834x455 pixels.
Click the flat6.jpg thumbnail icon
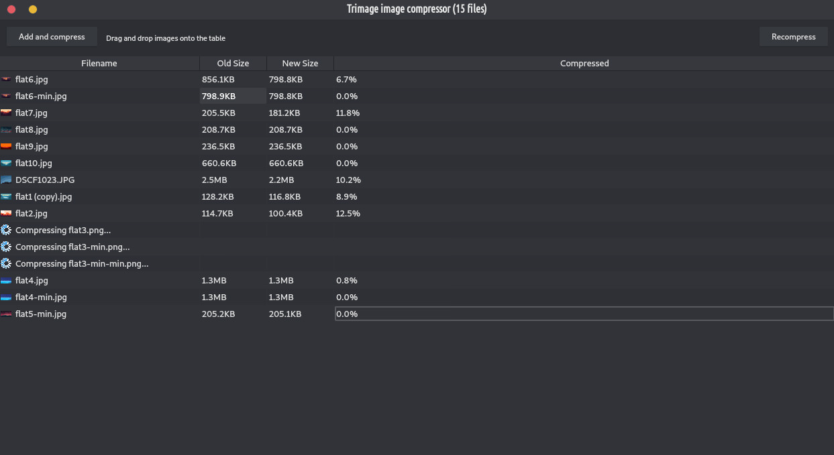[x=6, y=79]
